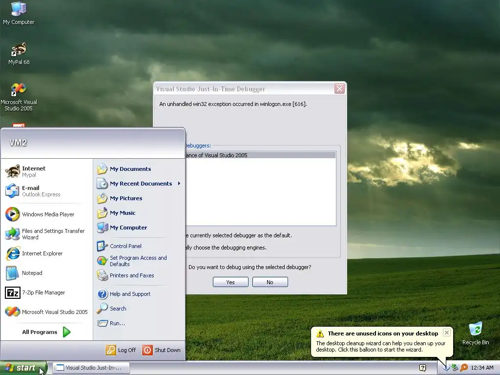This screenshot has width=500, height=375.
Task: Click Yes to debug
Action: (x=230, y=282)
